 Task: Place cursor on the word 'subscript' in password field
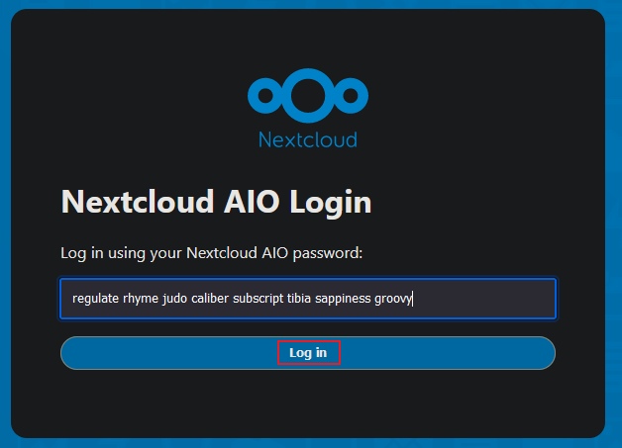point(259,299)
